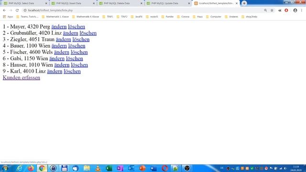Open the TINF1 bookmark folder

pos(108,17)
